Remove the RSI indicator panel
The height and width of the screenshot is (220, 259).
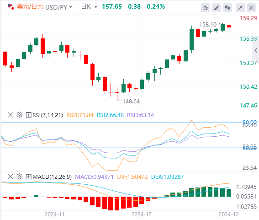point(11,115)
